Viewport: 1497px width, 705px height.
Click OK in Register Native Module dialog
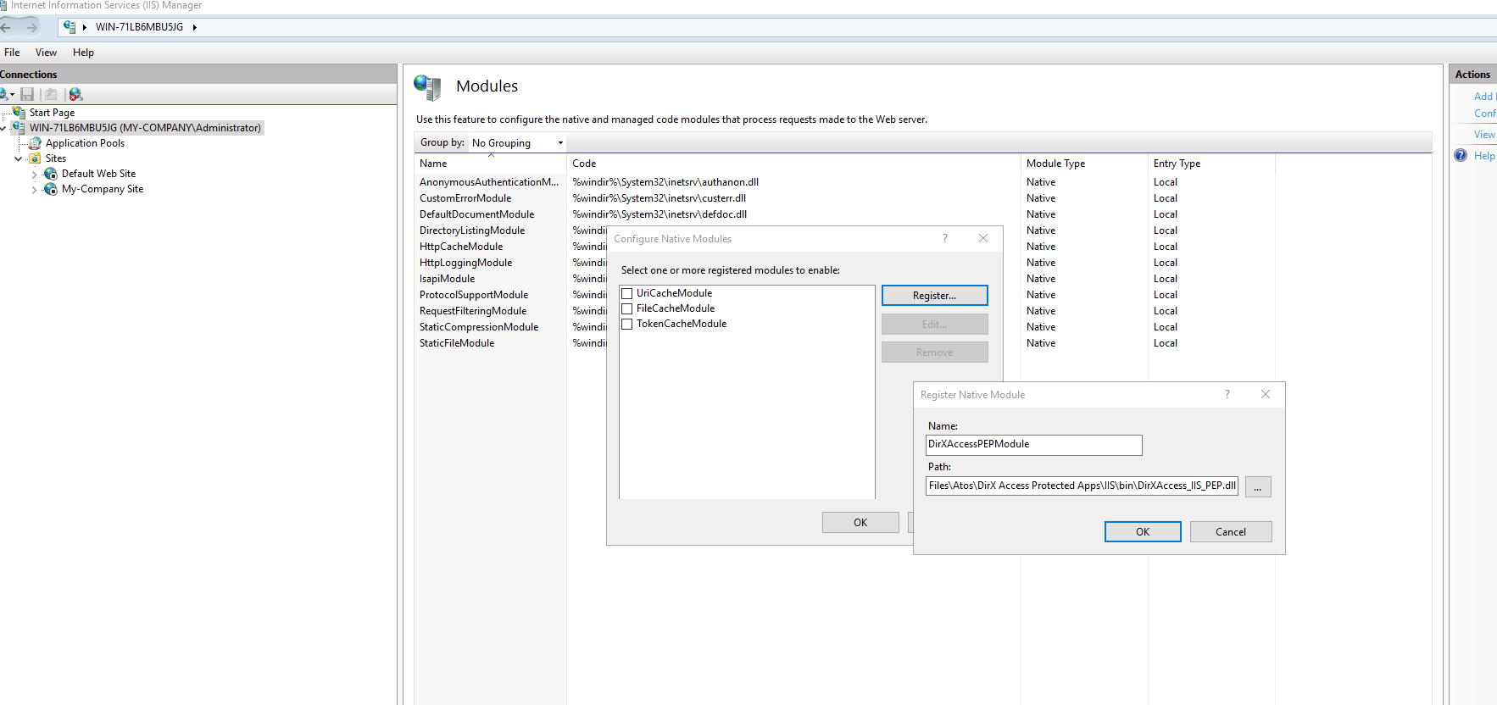[x=1142, y=531]
